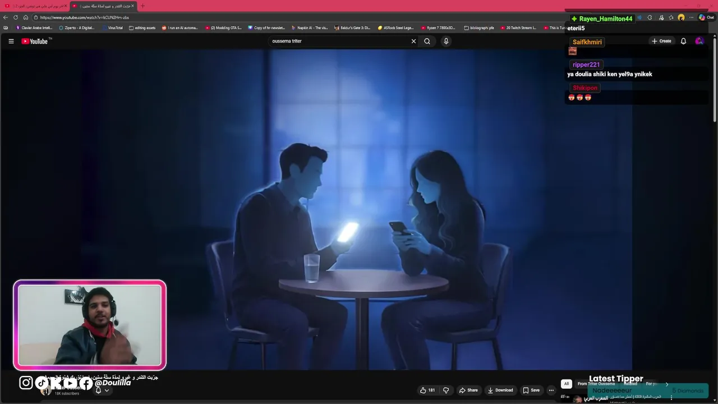Open the YouTube account avatar menu
Screen dimensions: 718x404
click(x=699, y=41)
